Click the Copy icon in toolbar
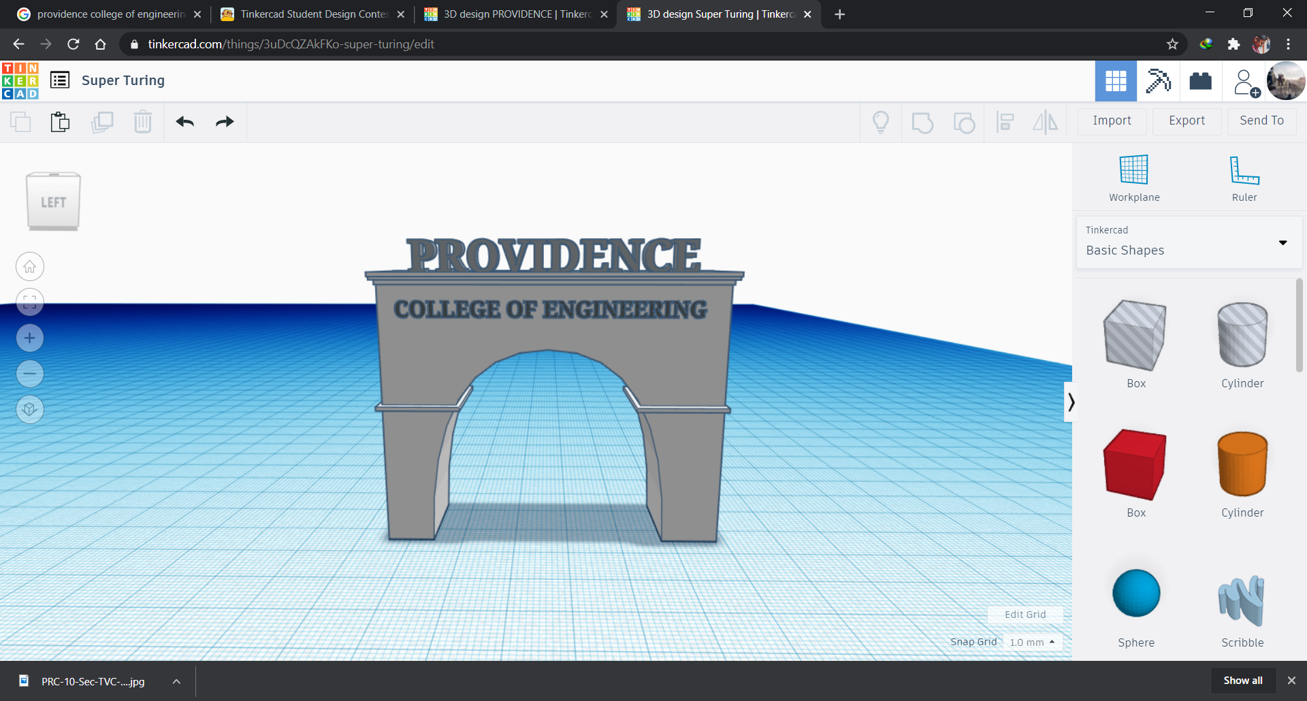This screenshot has height=701, width=1307. 21,122
